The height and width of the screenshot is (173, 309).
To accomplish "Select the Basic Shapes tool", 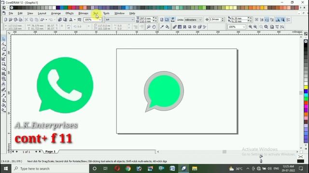I will (3, 79).
